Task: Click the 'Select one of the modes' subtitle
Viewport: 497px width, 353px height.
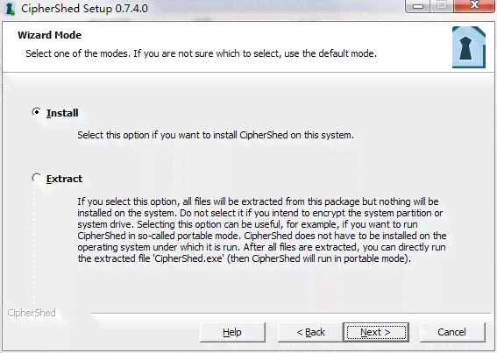Action: 202,53
